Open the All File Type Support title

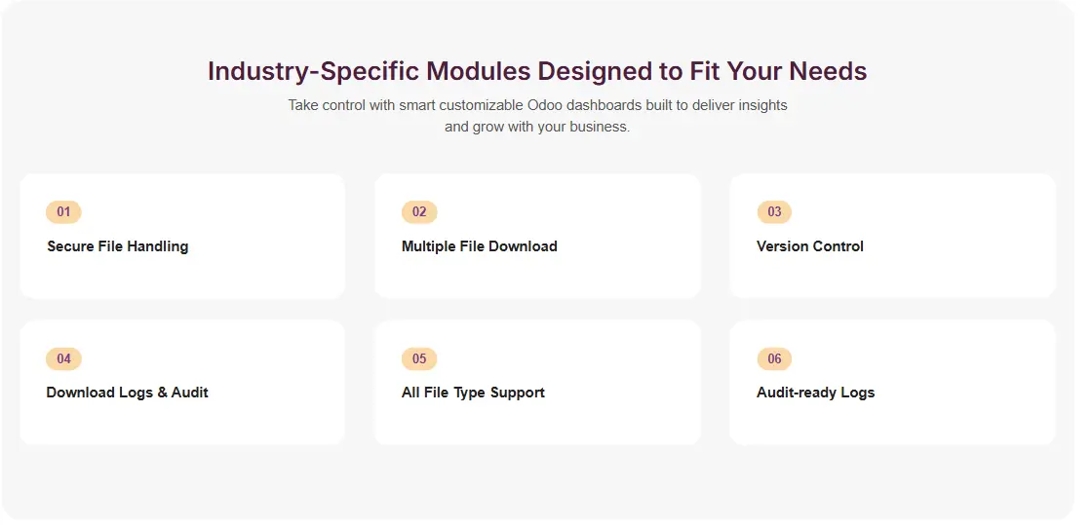click(x=473, y=393)
